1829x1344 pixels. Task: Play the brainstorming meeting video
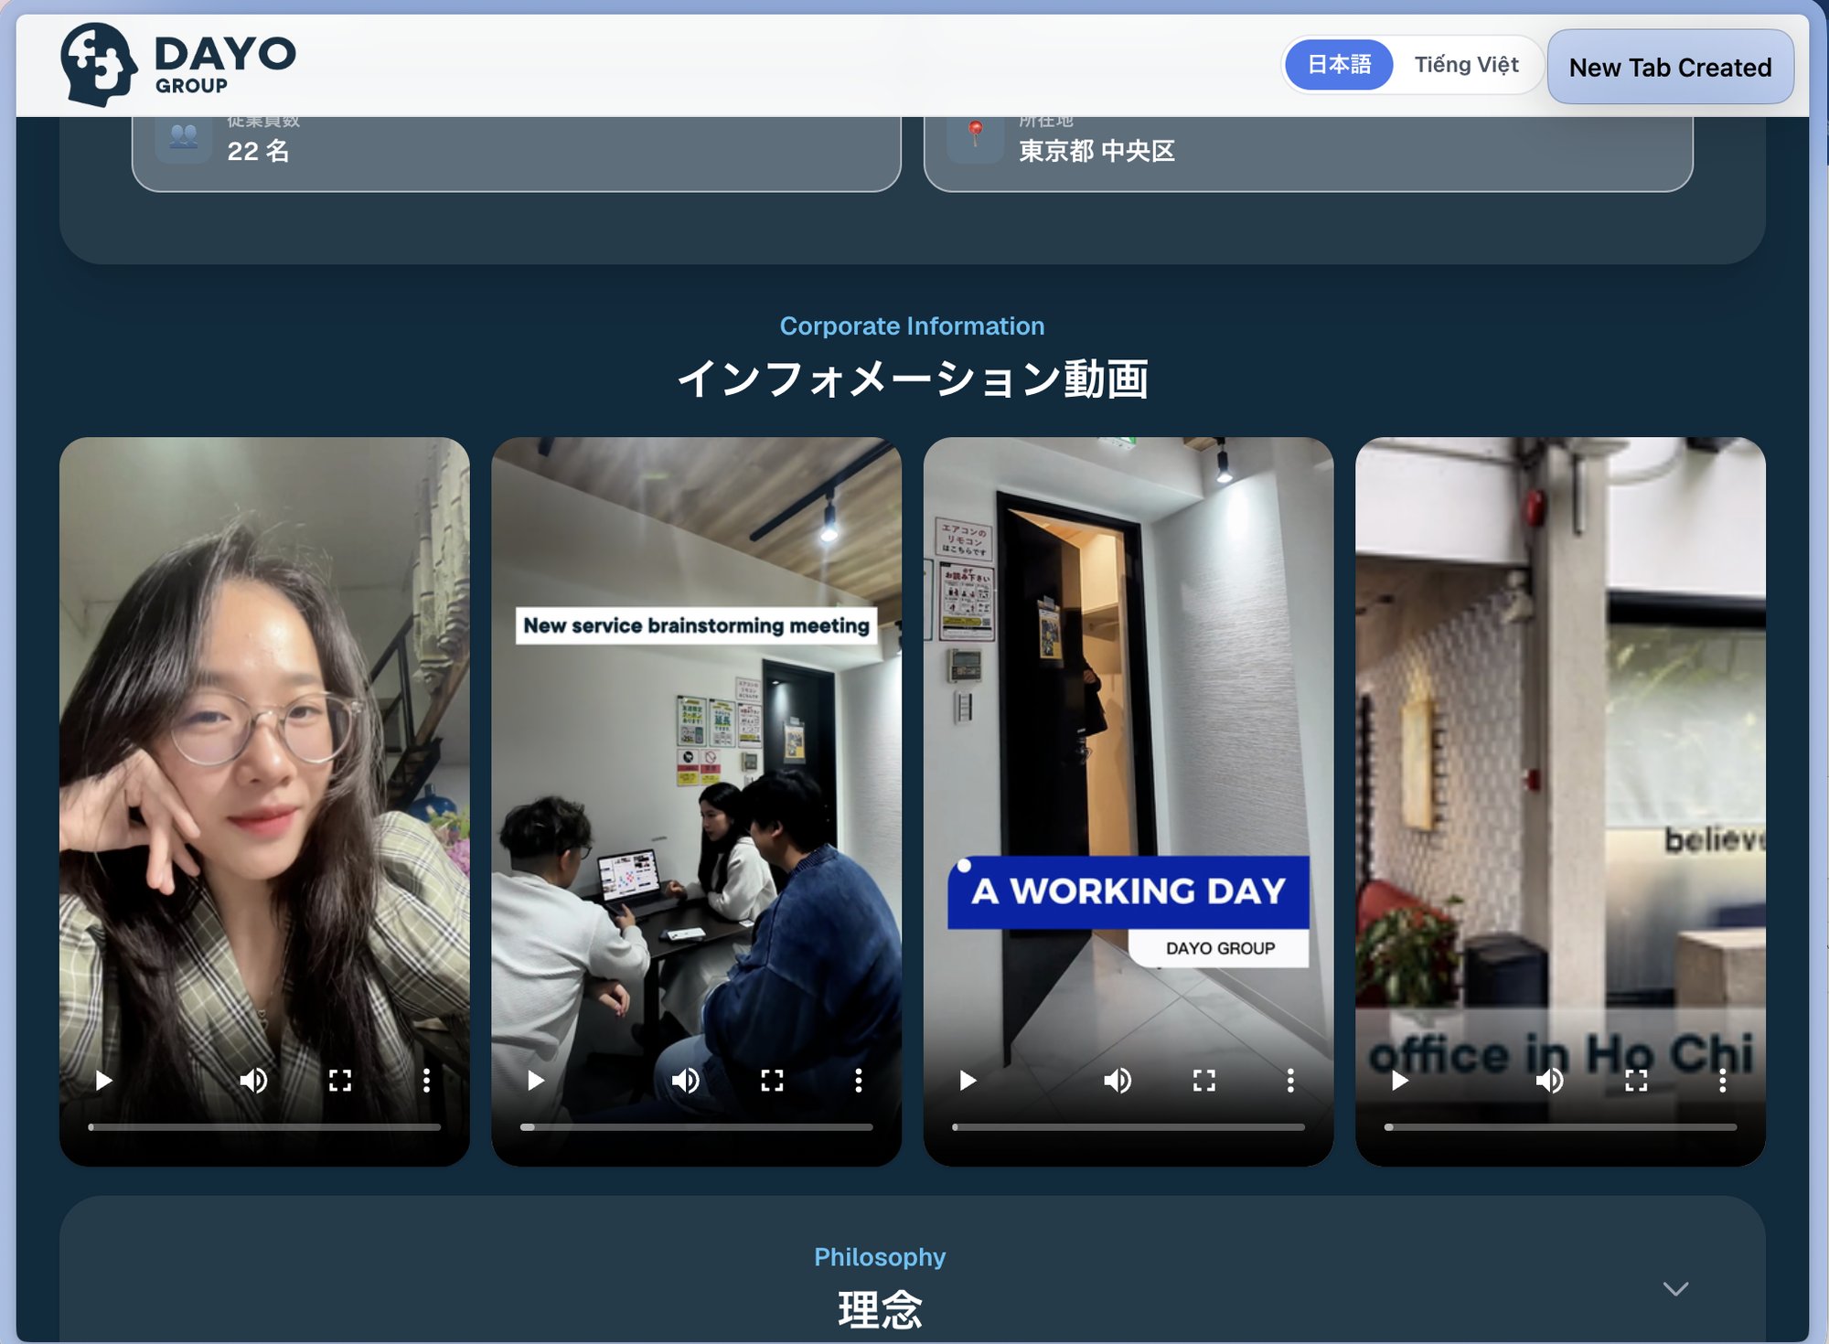(536, 1081)
